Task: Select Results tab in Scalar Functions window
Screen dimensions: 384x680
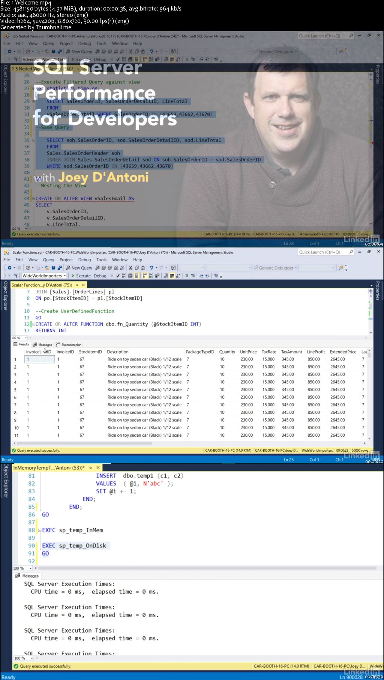Action: (x=21, y=344)
